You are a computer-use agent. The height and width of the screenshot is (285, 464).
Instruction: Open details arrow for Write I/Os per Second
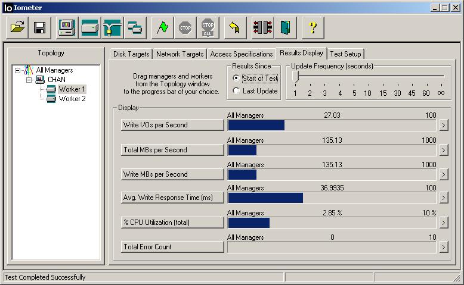[443, 125]
